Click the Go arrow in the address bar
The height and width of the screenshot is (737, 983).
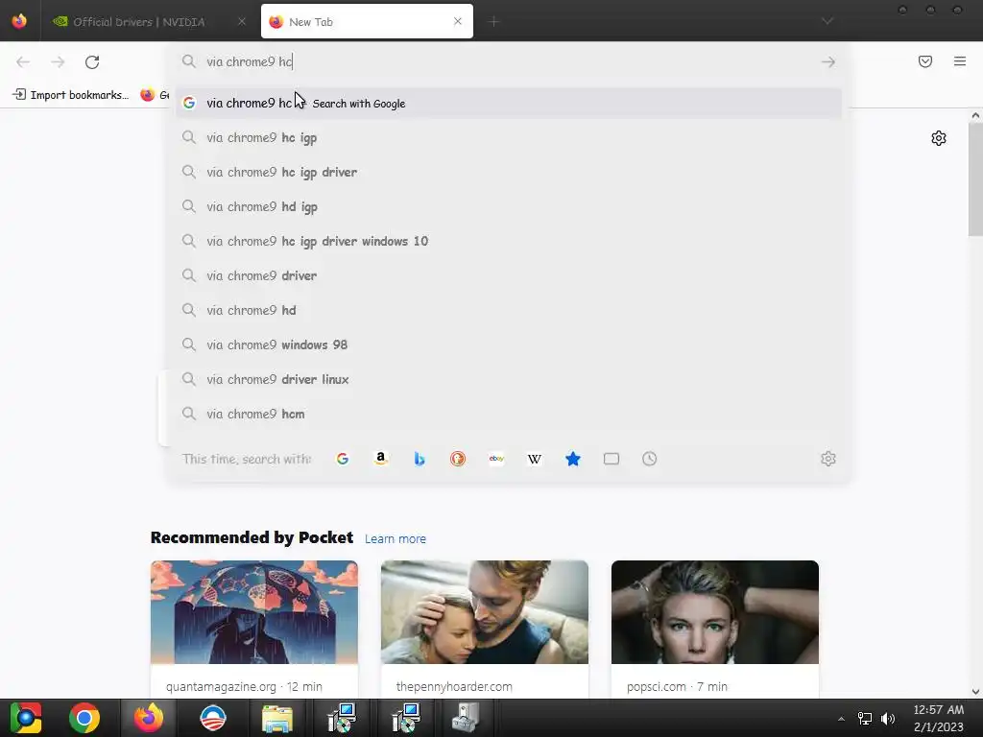pos(828,61)
